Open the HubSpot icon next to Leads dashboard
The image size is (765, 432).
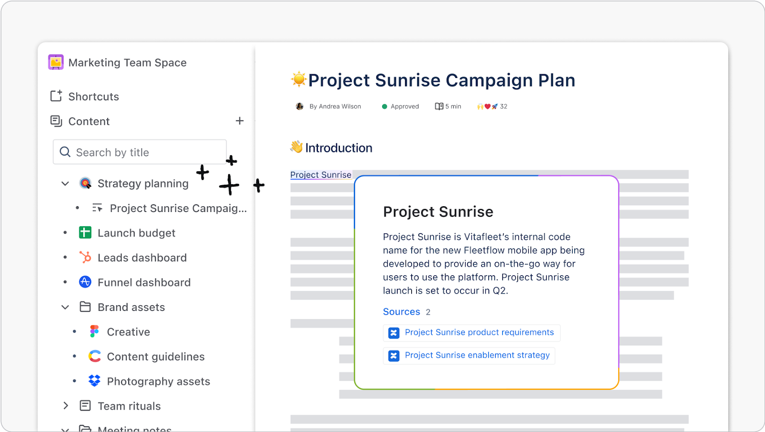[x=85, y=257]
